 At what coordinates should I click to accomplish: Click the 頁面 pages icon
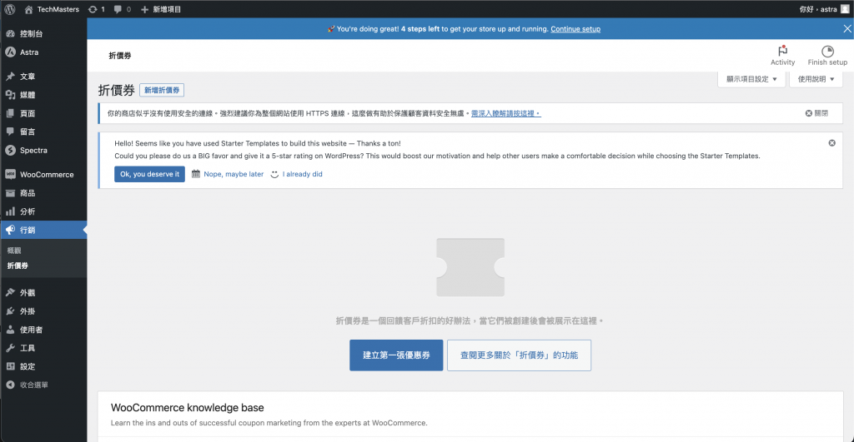click(x=10, y=113)
